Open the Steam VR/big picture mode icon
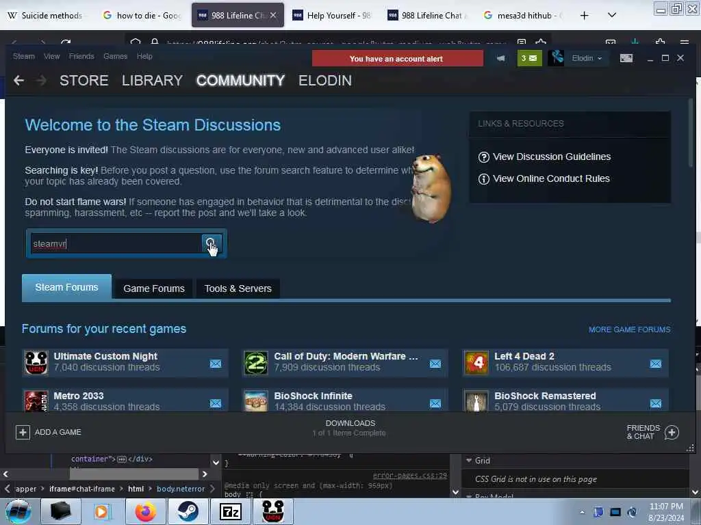The image size is (701, 525). pyautogui.click(x=626, y=58)
